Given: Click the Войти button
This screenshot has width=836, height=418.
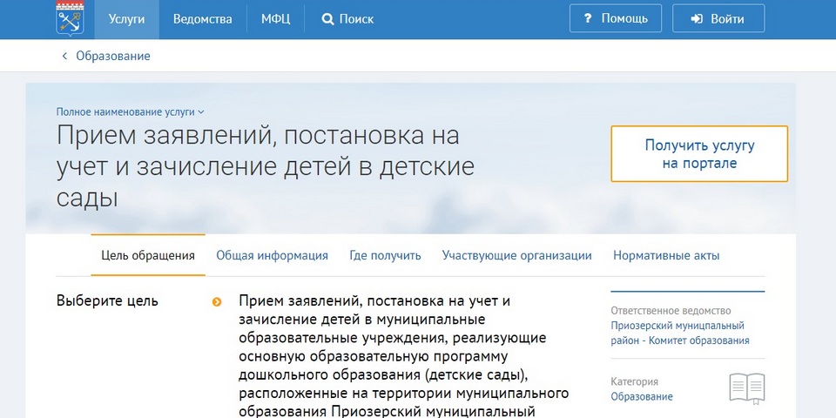Looking at the screenshot, I should [712, 18].
